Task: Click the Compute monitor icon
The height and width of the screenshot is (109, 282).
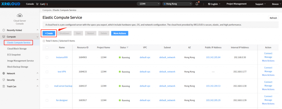Action: pyautogui.click(x=4, y=37)
